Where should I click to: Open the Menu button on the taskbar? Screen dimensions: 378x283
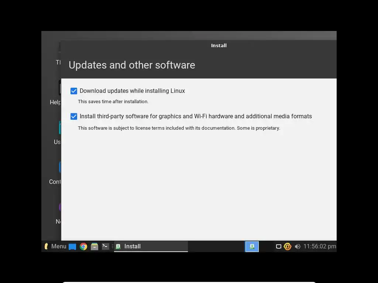(x=55, y=247)
